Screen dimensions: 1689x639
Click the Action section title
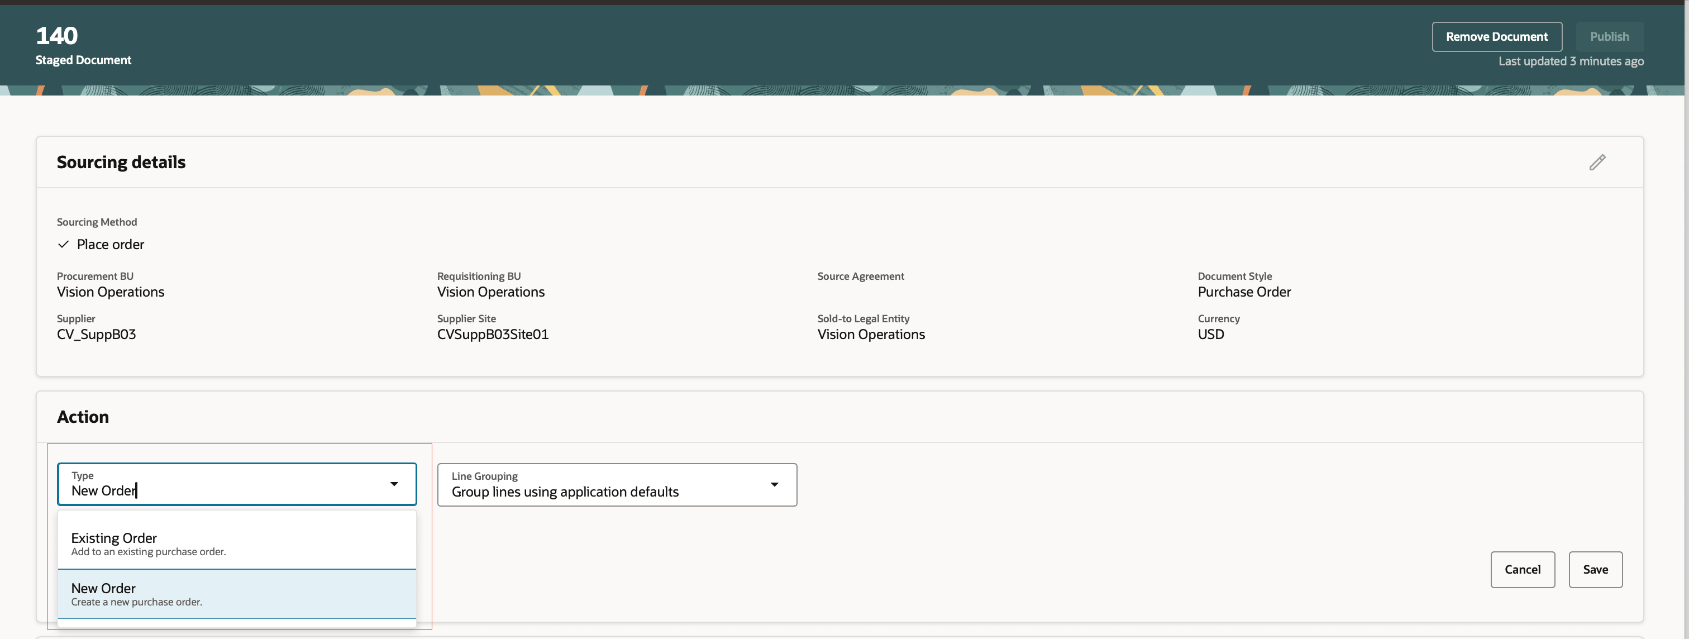point(83,416)
